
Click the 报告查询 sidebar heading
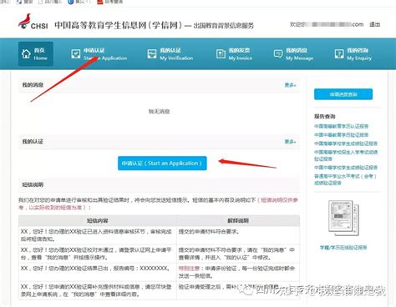coord(325,116)
